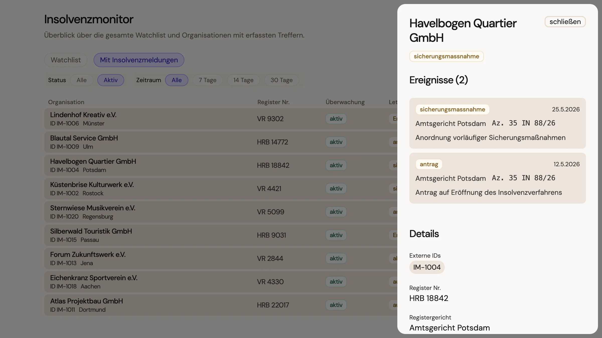Click the Ereignisse (2) heading
Image resolution: width=602 pixels, height=338 pixels.
(x=438, y=80)
